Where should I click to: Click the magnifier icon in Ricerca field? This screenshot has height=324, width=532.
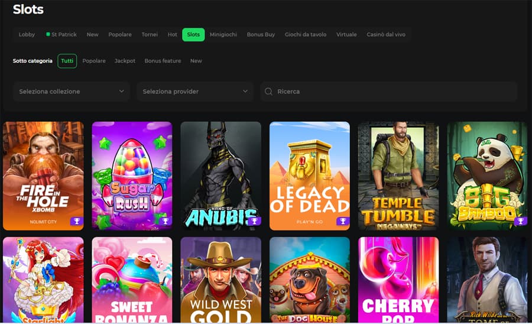pos(268,92)
